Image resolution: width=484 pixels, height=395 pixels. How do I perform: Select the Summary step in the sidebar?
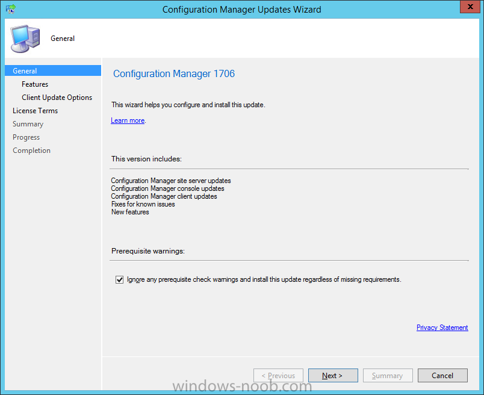(x=28, y=124)
